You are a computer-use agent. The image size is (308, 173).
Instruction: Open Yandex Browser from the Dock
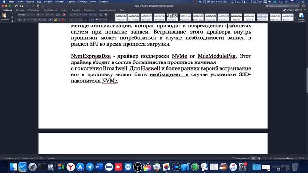71,167
